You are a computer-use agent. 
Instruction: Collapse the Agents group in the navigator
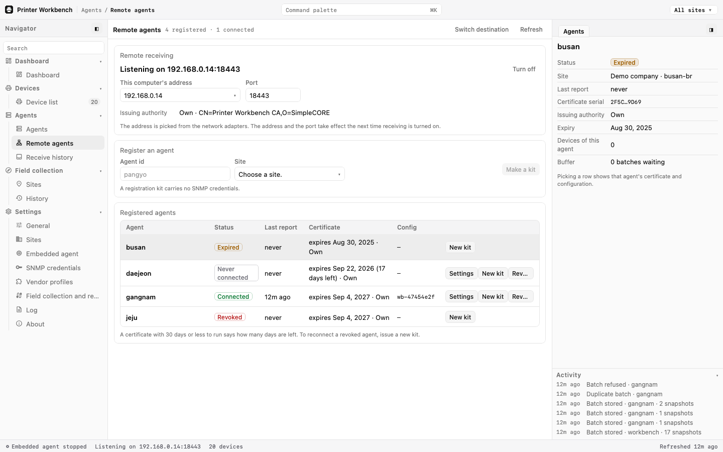click(x=100, y=116)
